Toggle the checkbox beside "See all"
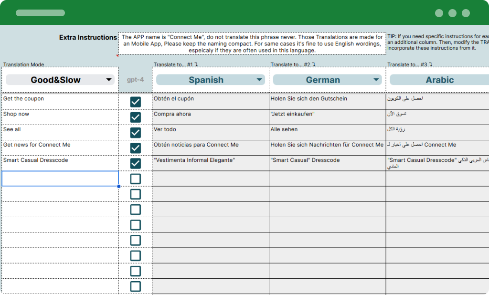The height and width of the screenshot is (295, 489). 135,132
